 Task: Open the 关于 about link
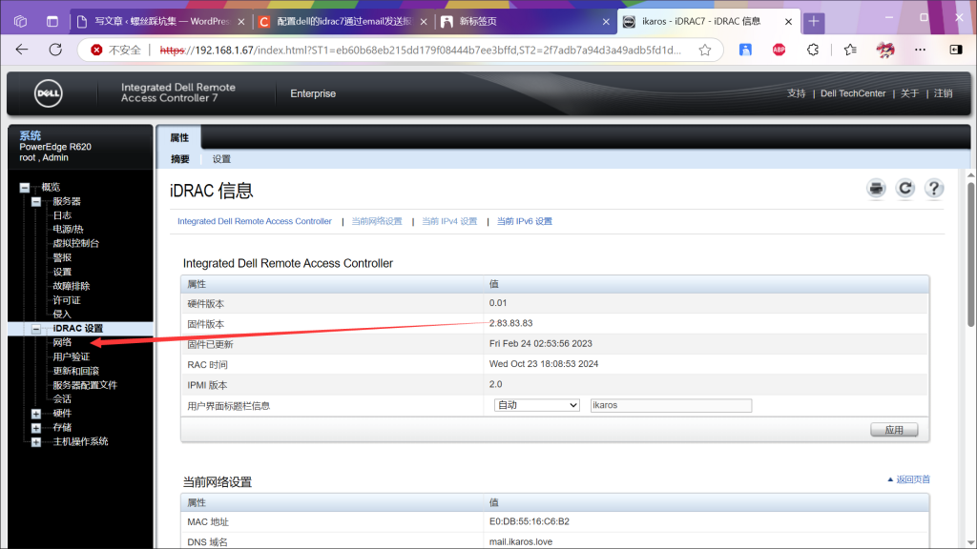(909, 93)
